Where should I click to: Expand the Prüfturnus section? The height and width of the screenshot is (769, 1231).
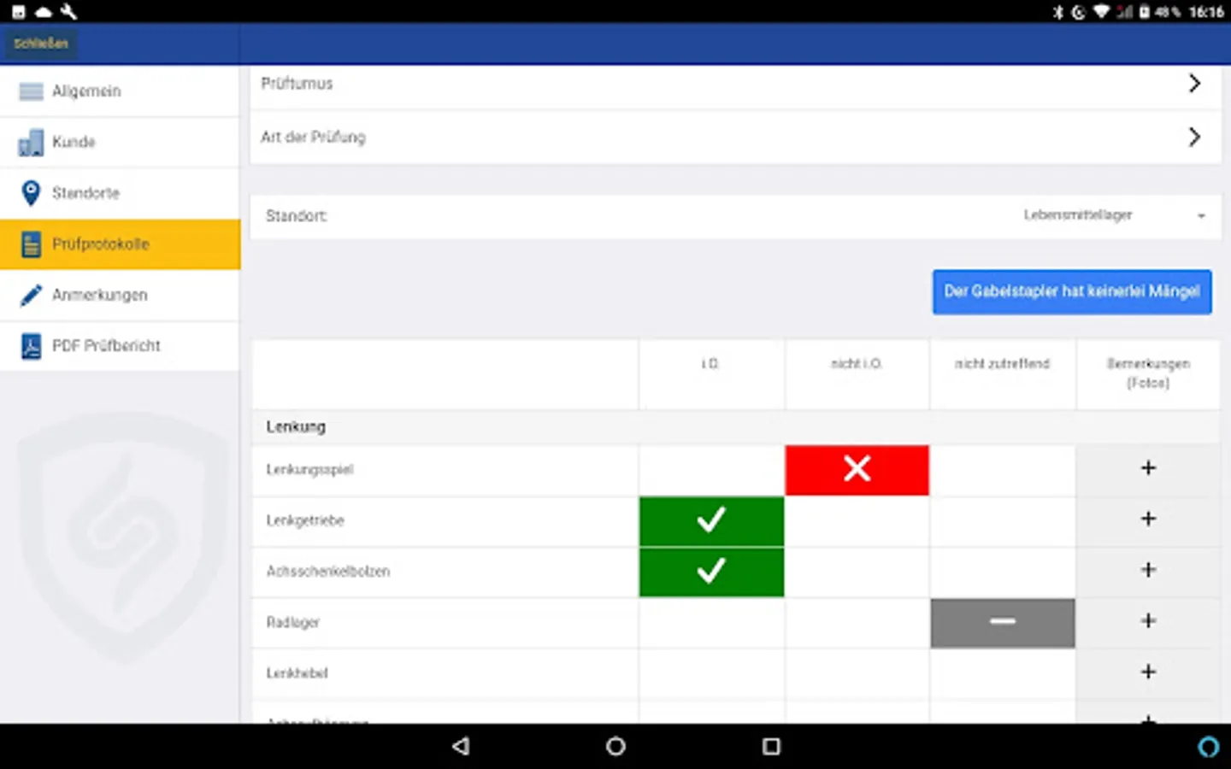735,83
